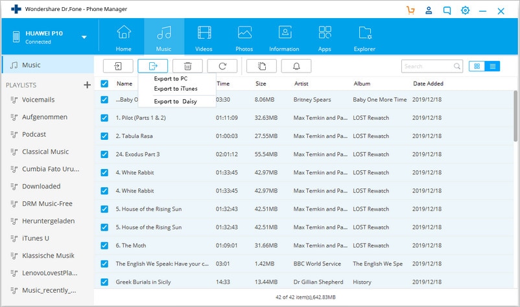Choose Export to Daisy
This screenshot has width=520, height=307.
point(176,102)
